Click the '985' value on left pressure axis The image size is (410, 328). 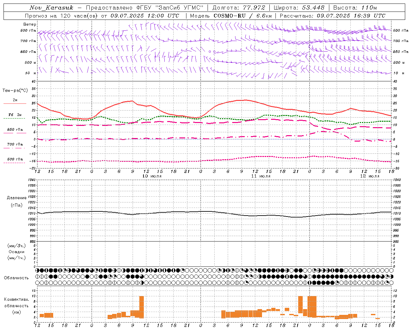pyautogui.click(x=33, y=242)
